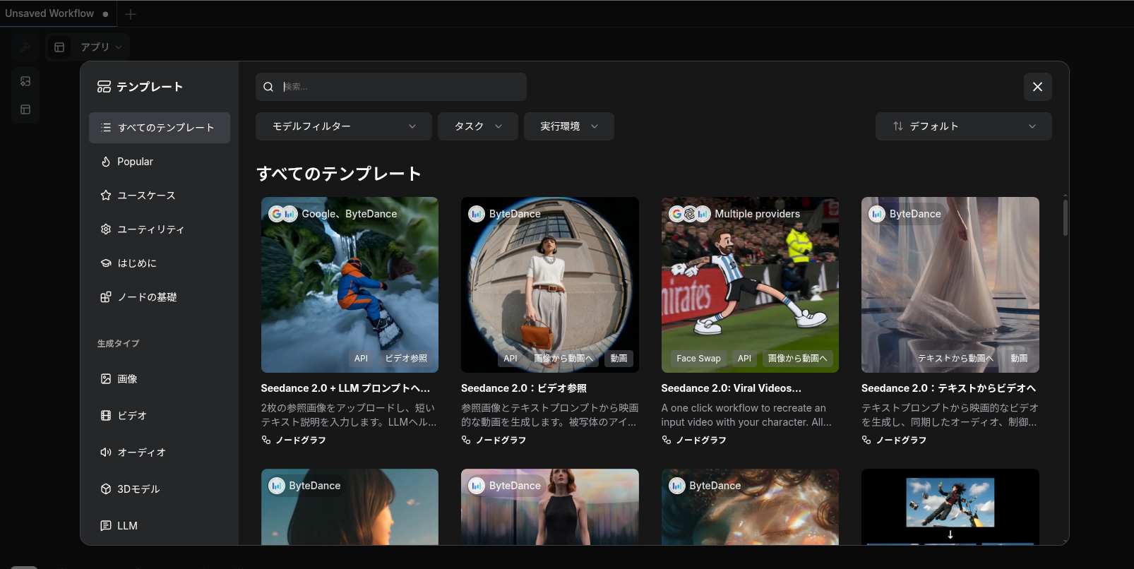
Task: Close the template browser dialog
Action: tap(1037, 87)
